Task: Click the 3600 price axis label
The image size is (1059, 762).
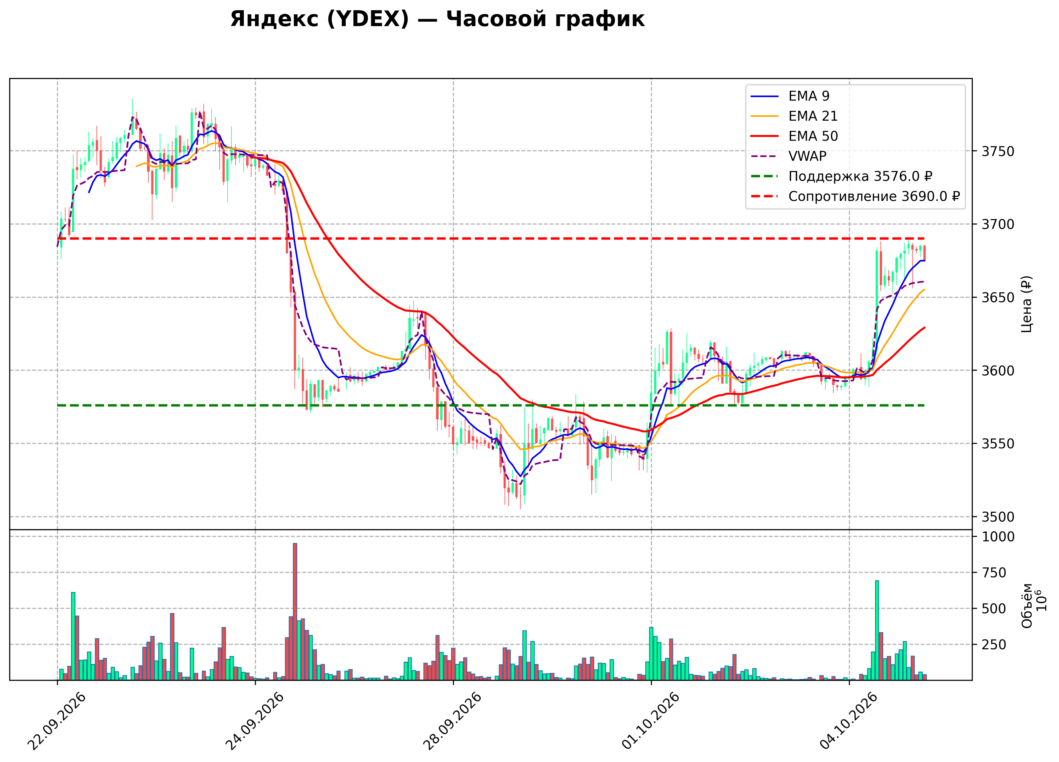Action: pos(998,371)
